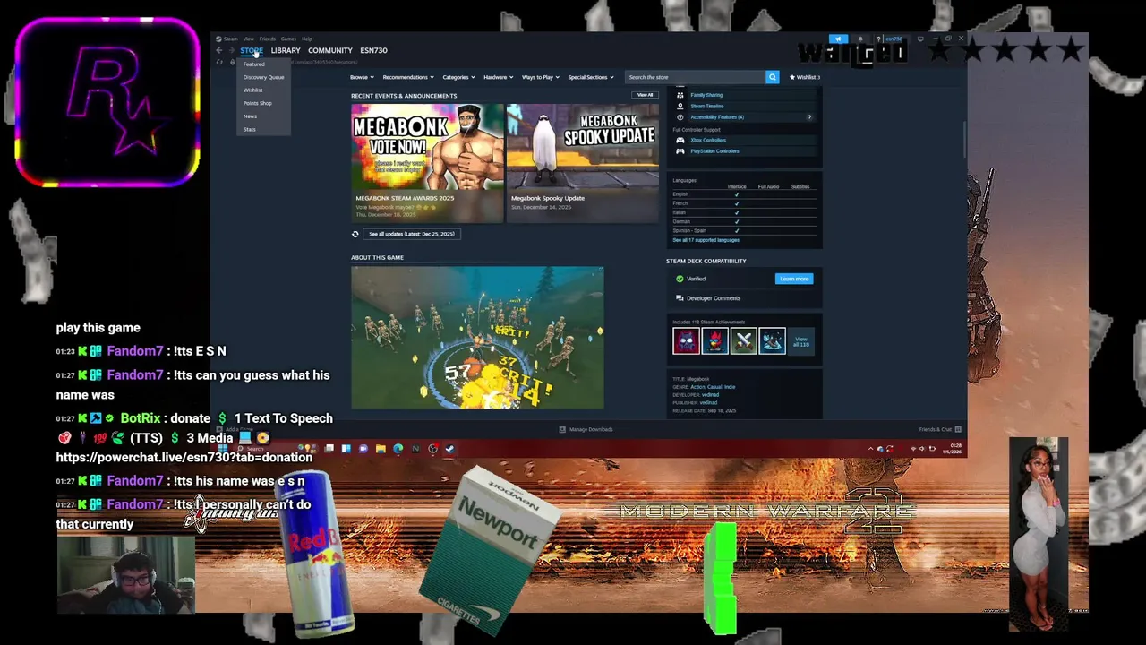The width and height of the screenshot is (1146, 645).
Task: Open the Windows Start button on taskbar
Action: click(x=223, y=449)
